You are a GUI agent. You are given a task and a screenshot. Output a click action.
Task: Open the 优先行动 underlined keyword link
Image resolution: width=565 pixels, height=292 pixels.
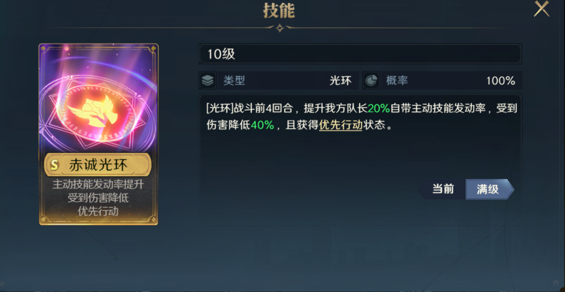point(341,125)
